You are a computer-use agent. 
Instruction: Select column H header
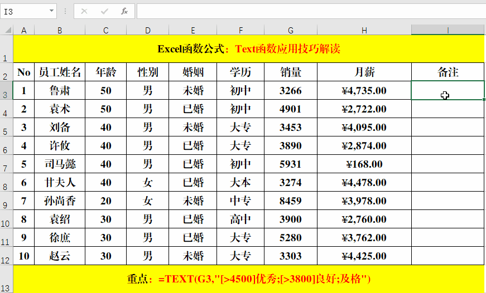[x=364, y=30]
